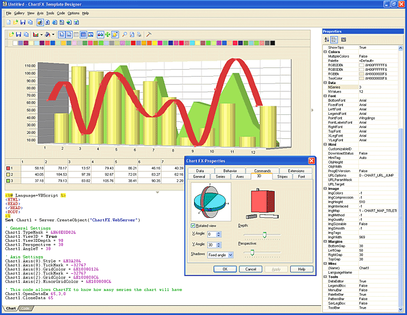Click the Printer icon in chart toolbar

pyautogui.click(x=139, y=34)
